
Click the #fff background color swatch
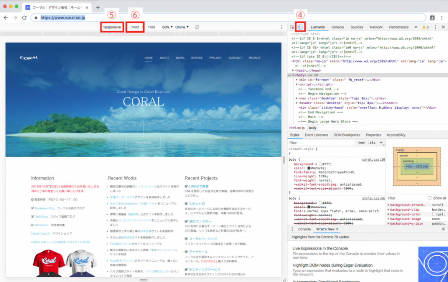click(x=320, y=164)
